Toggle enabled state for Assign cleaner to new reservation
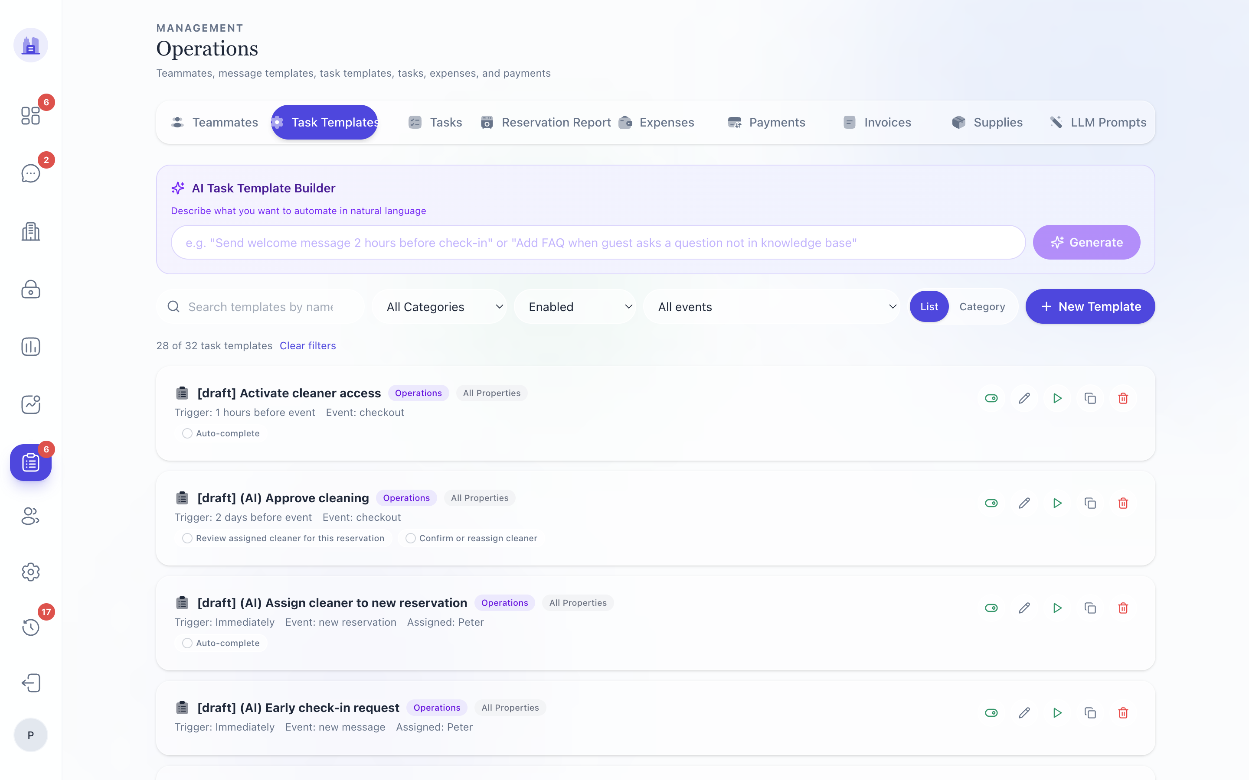1249x780 pixels. click(x=991, y=608)
